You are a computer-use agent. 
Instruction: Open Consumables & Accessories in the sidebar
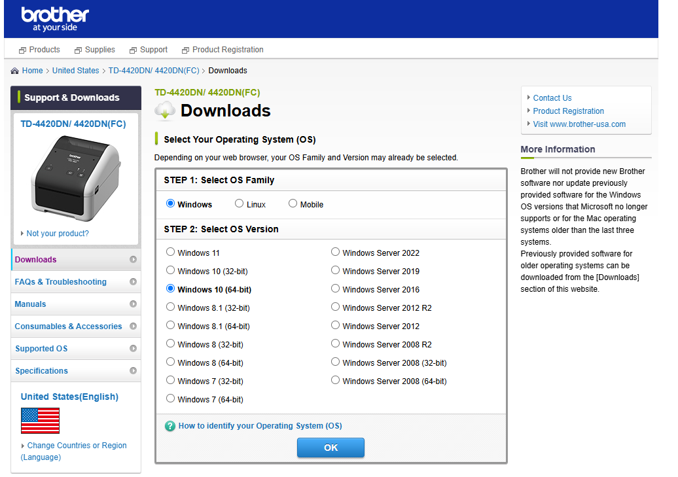tap(76, 326)
